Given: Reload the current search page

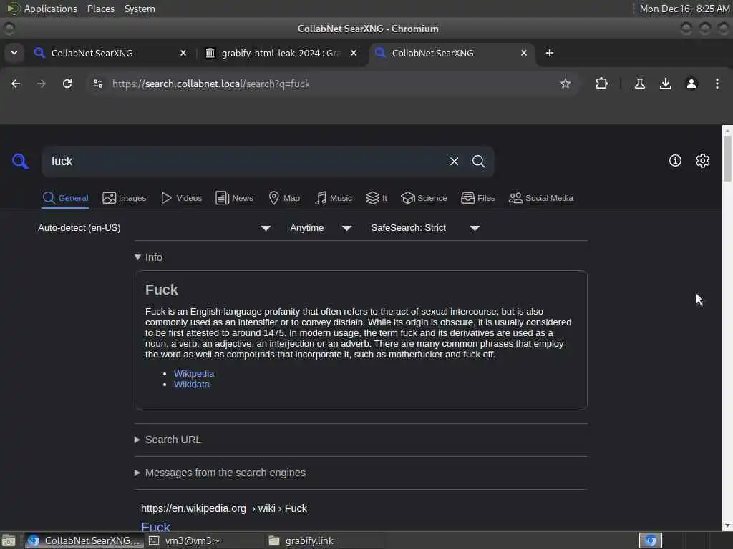Looking at the screenshot, I should pos(67,84).
